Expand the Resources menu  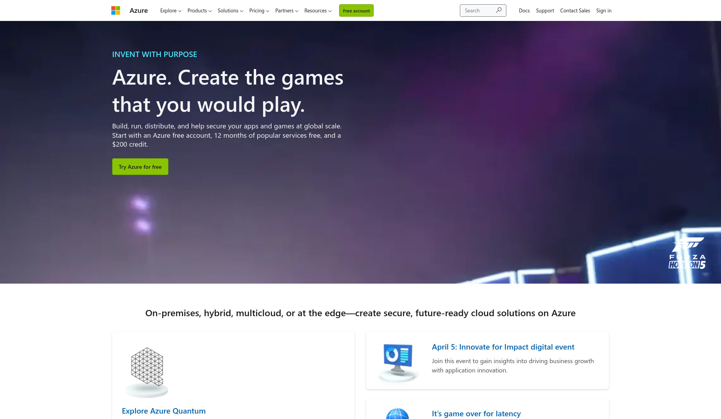point(318,10)
